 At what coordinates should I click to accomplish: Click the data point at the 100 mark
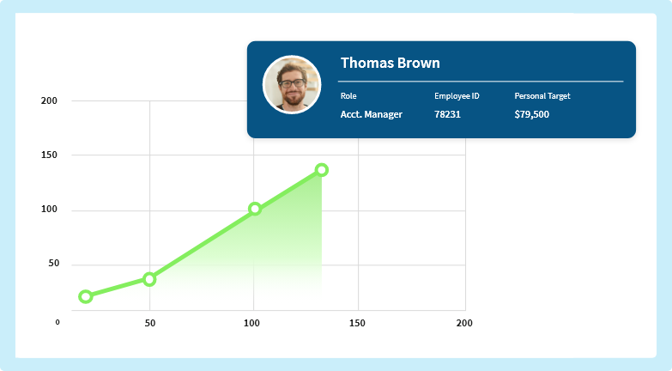click(x=255, y=209)
